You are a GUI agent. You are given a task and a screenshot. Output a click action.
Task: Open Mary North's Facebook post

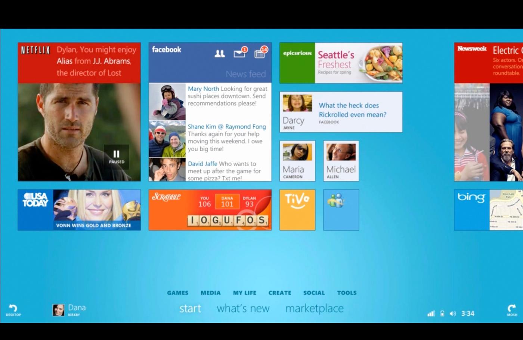tap(228, 96)
